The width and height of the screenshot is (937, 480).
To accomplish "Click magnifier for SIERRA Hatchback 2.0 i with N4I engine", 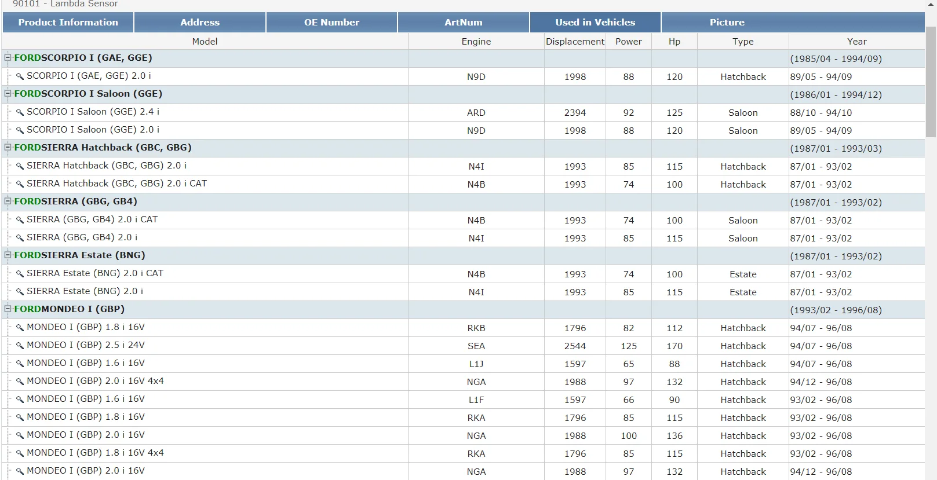I will coord(20,166).
